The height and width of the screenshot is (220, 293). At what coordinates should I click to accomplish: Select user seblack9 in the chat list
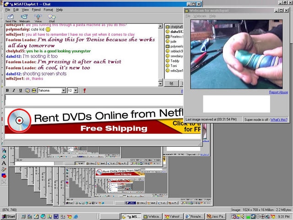174,51
